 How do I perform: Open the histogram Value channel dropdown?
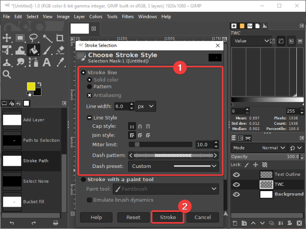(251, 41)
